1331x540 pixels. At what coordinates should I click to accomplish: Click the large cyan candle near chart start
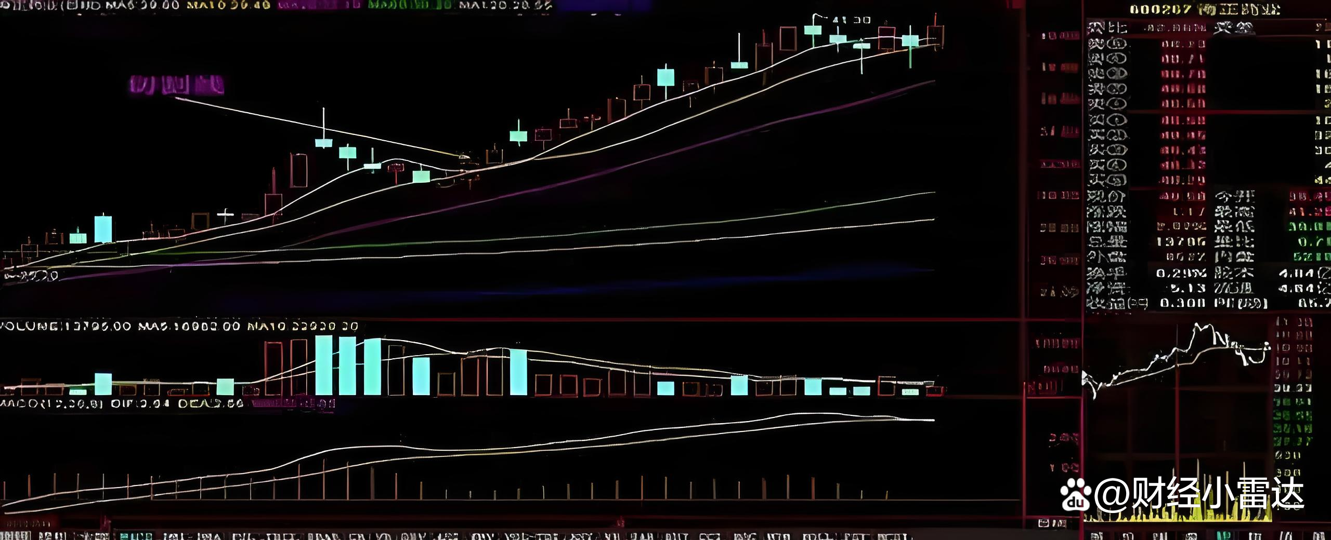coord(103,229)
